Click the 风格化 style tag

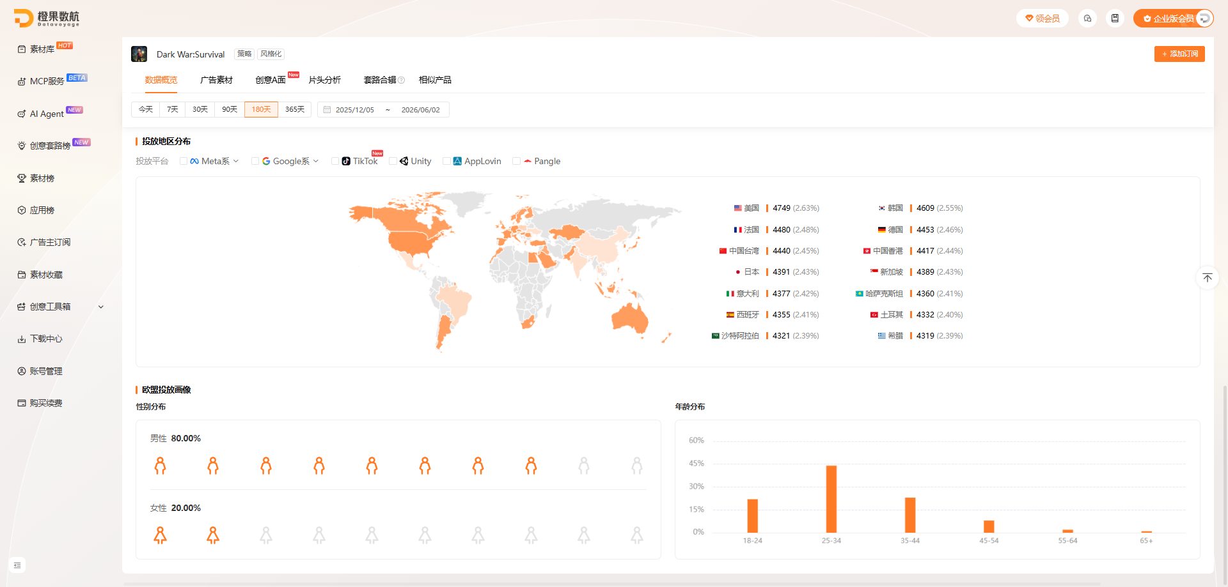[x=271, y=54]
